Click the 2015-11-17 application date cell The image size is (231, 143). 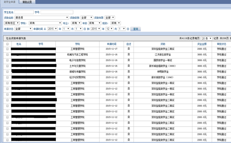[112, 49]
